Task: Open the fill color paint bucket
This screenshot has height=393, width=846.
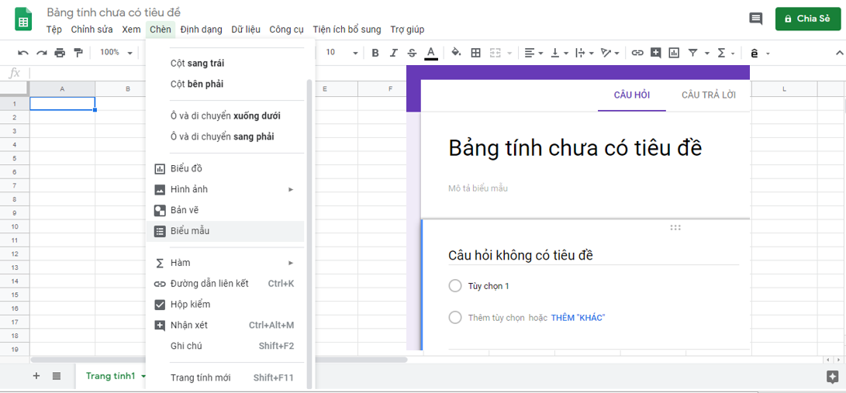Action: [456, 53]
